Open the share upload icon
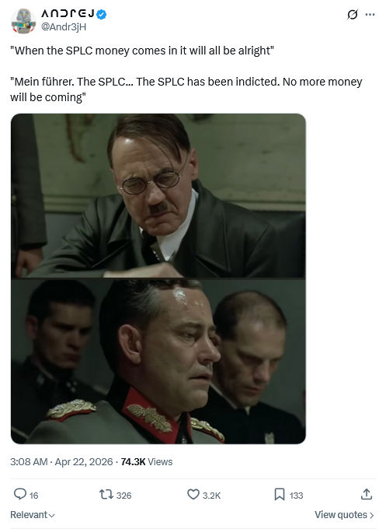 [367, 494]
